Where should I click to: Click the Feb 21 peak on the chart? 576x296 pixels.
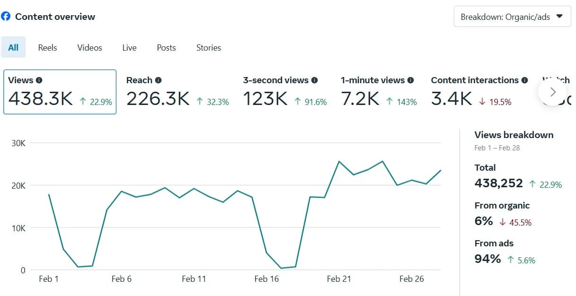339,161
